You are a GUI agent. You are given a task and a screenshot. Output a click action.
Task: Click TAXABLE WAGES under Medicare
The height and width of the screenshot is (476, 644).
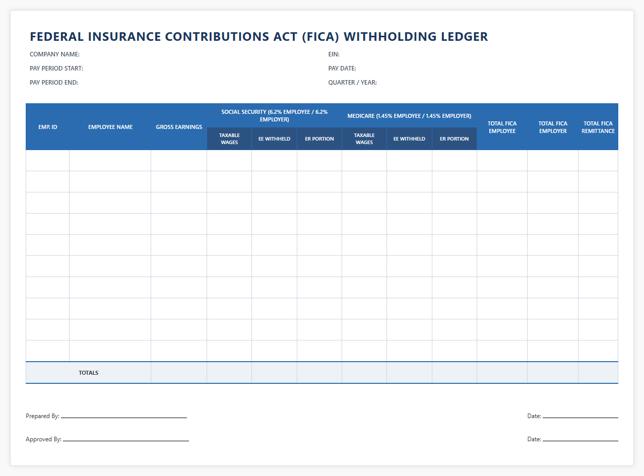[364, 139]
